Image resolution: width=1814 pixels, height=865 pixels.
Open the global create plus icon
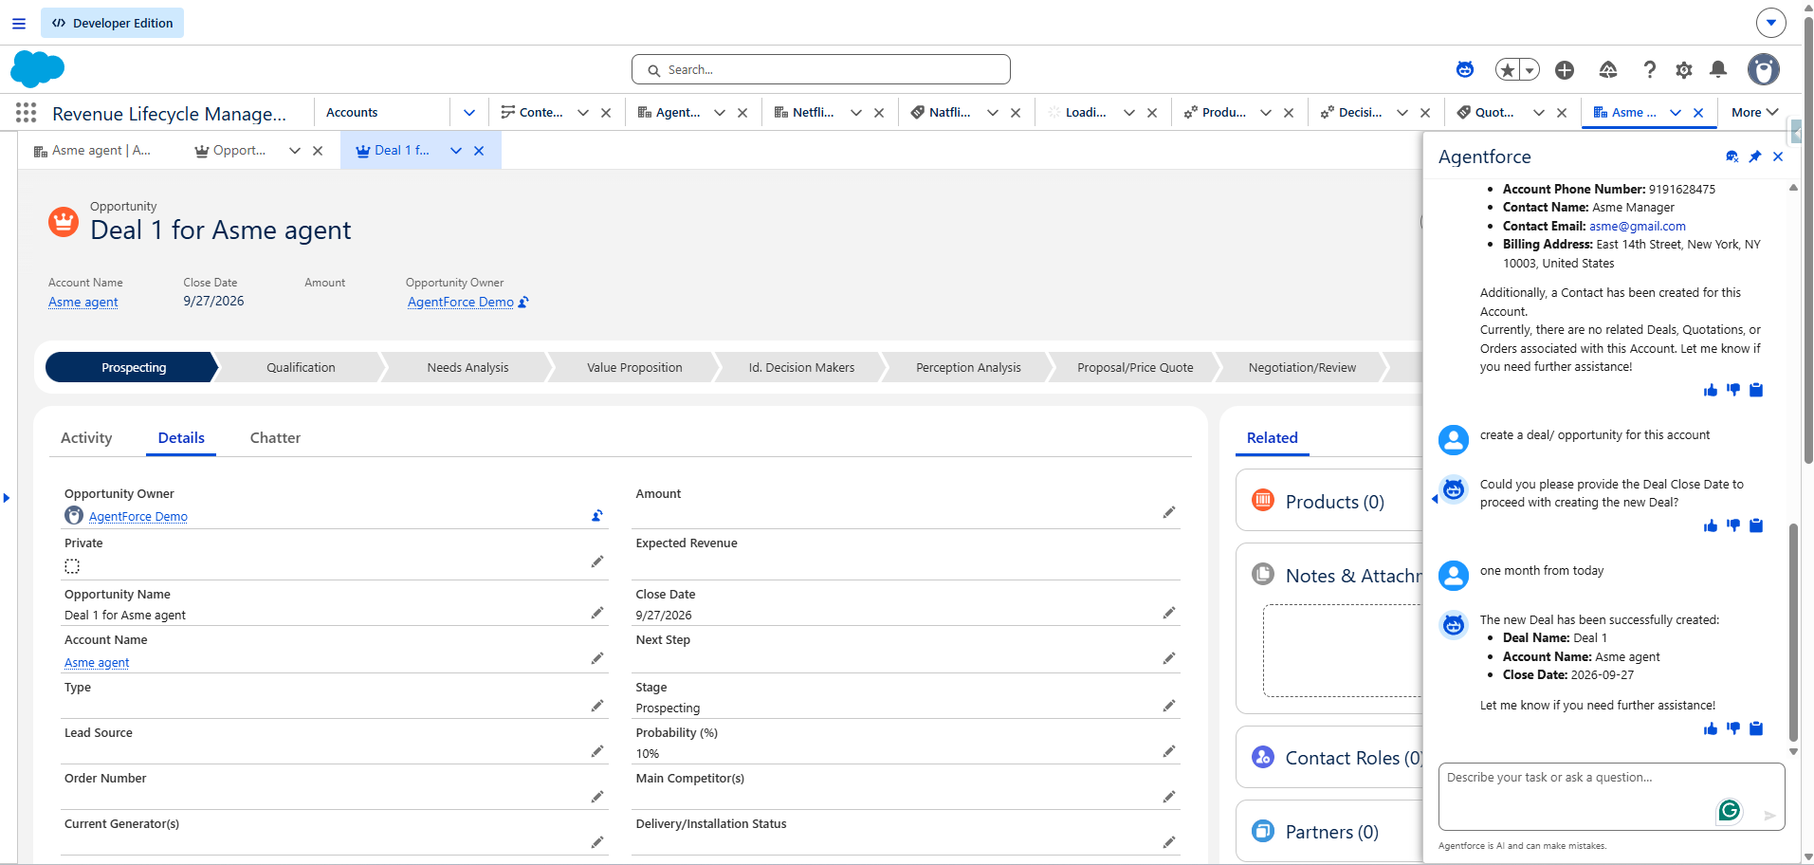pos(1565,69)
